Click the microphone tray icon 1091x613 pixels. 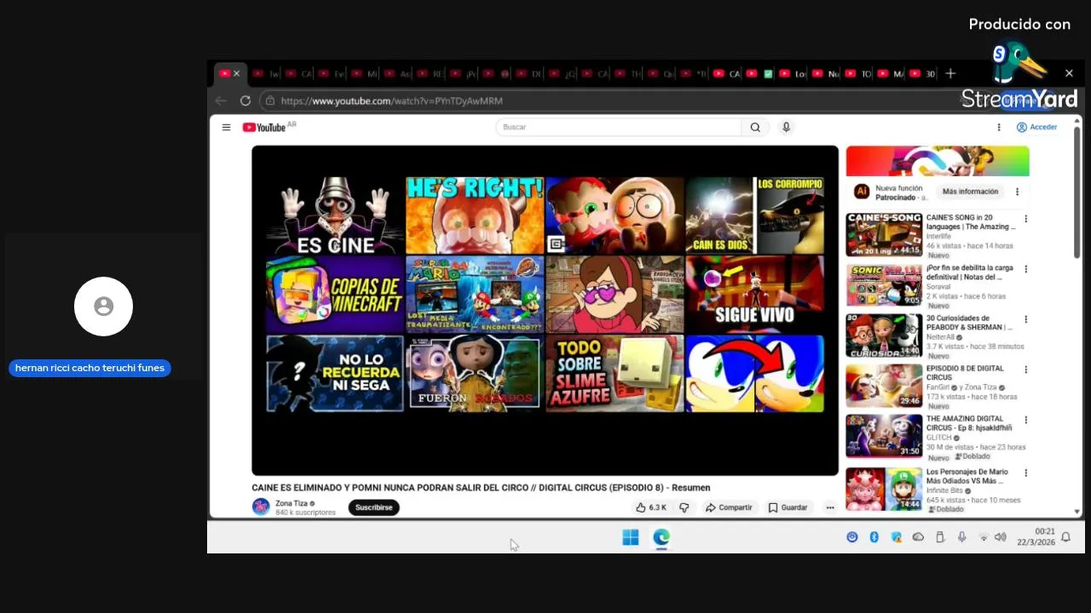point(961,537)
